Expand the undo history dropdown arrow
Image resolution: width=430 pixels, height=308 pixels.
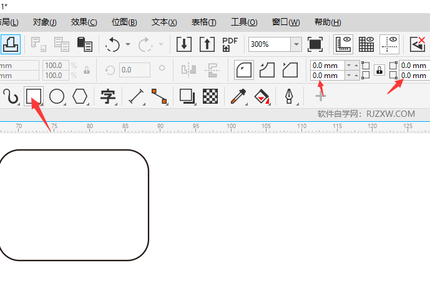(x=128, y=44)
